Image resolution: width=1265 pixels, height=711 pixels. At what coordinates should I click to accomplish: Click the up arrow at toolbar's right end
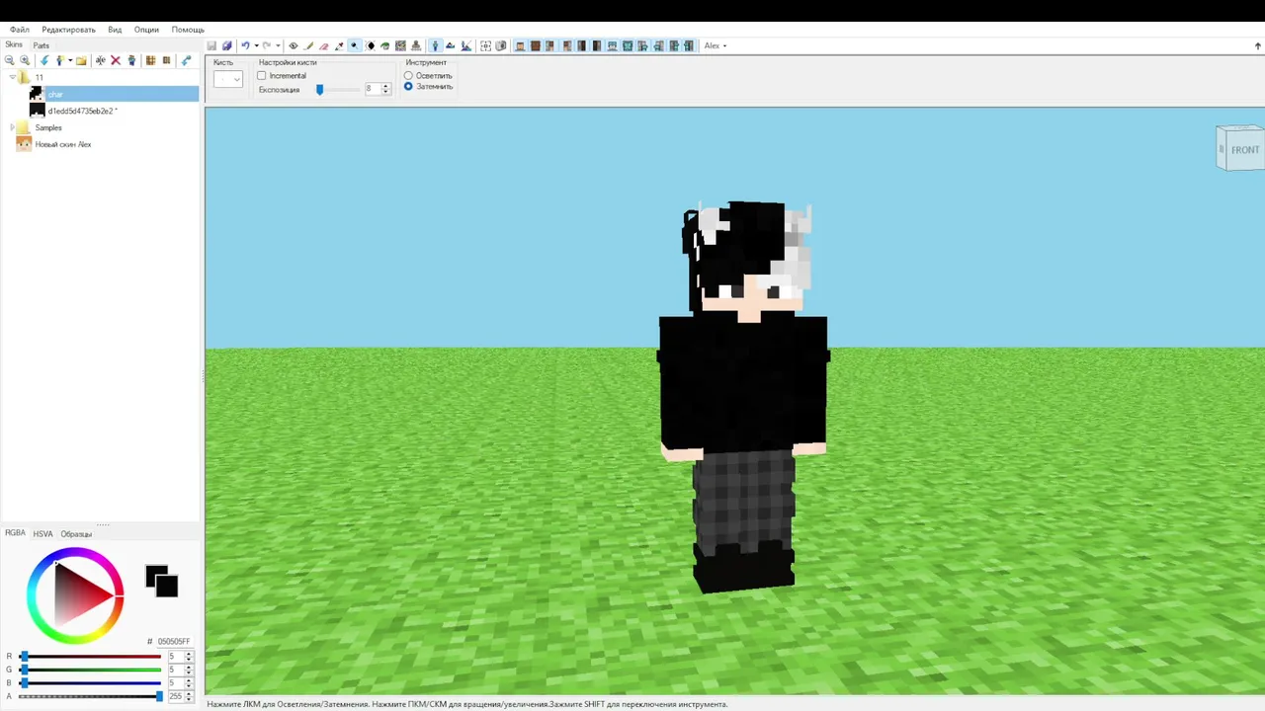(1257, 45)
